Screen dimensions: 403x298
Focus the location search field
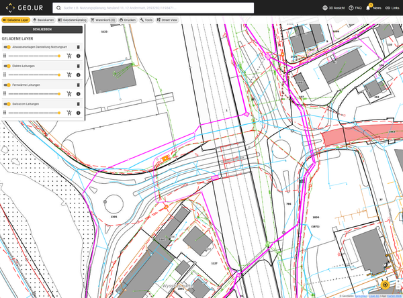click(153, 8)
